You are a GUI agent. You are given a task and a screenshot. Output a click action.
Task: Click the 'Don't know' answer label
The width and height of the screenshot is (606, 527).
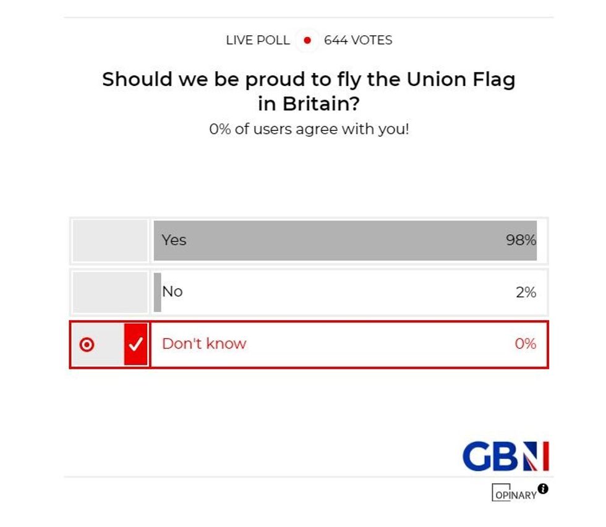point(204,344)
